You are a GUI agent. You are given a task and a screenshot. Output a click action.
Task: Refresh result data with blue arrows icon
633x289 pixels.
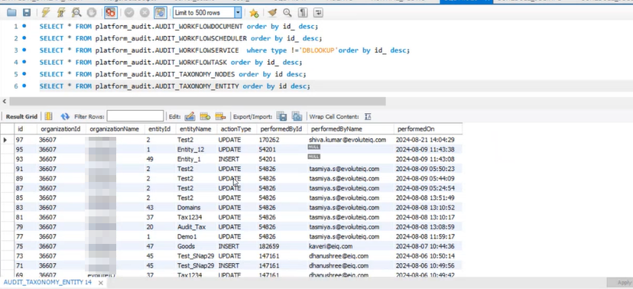[x=65, y=117]
